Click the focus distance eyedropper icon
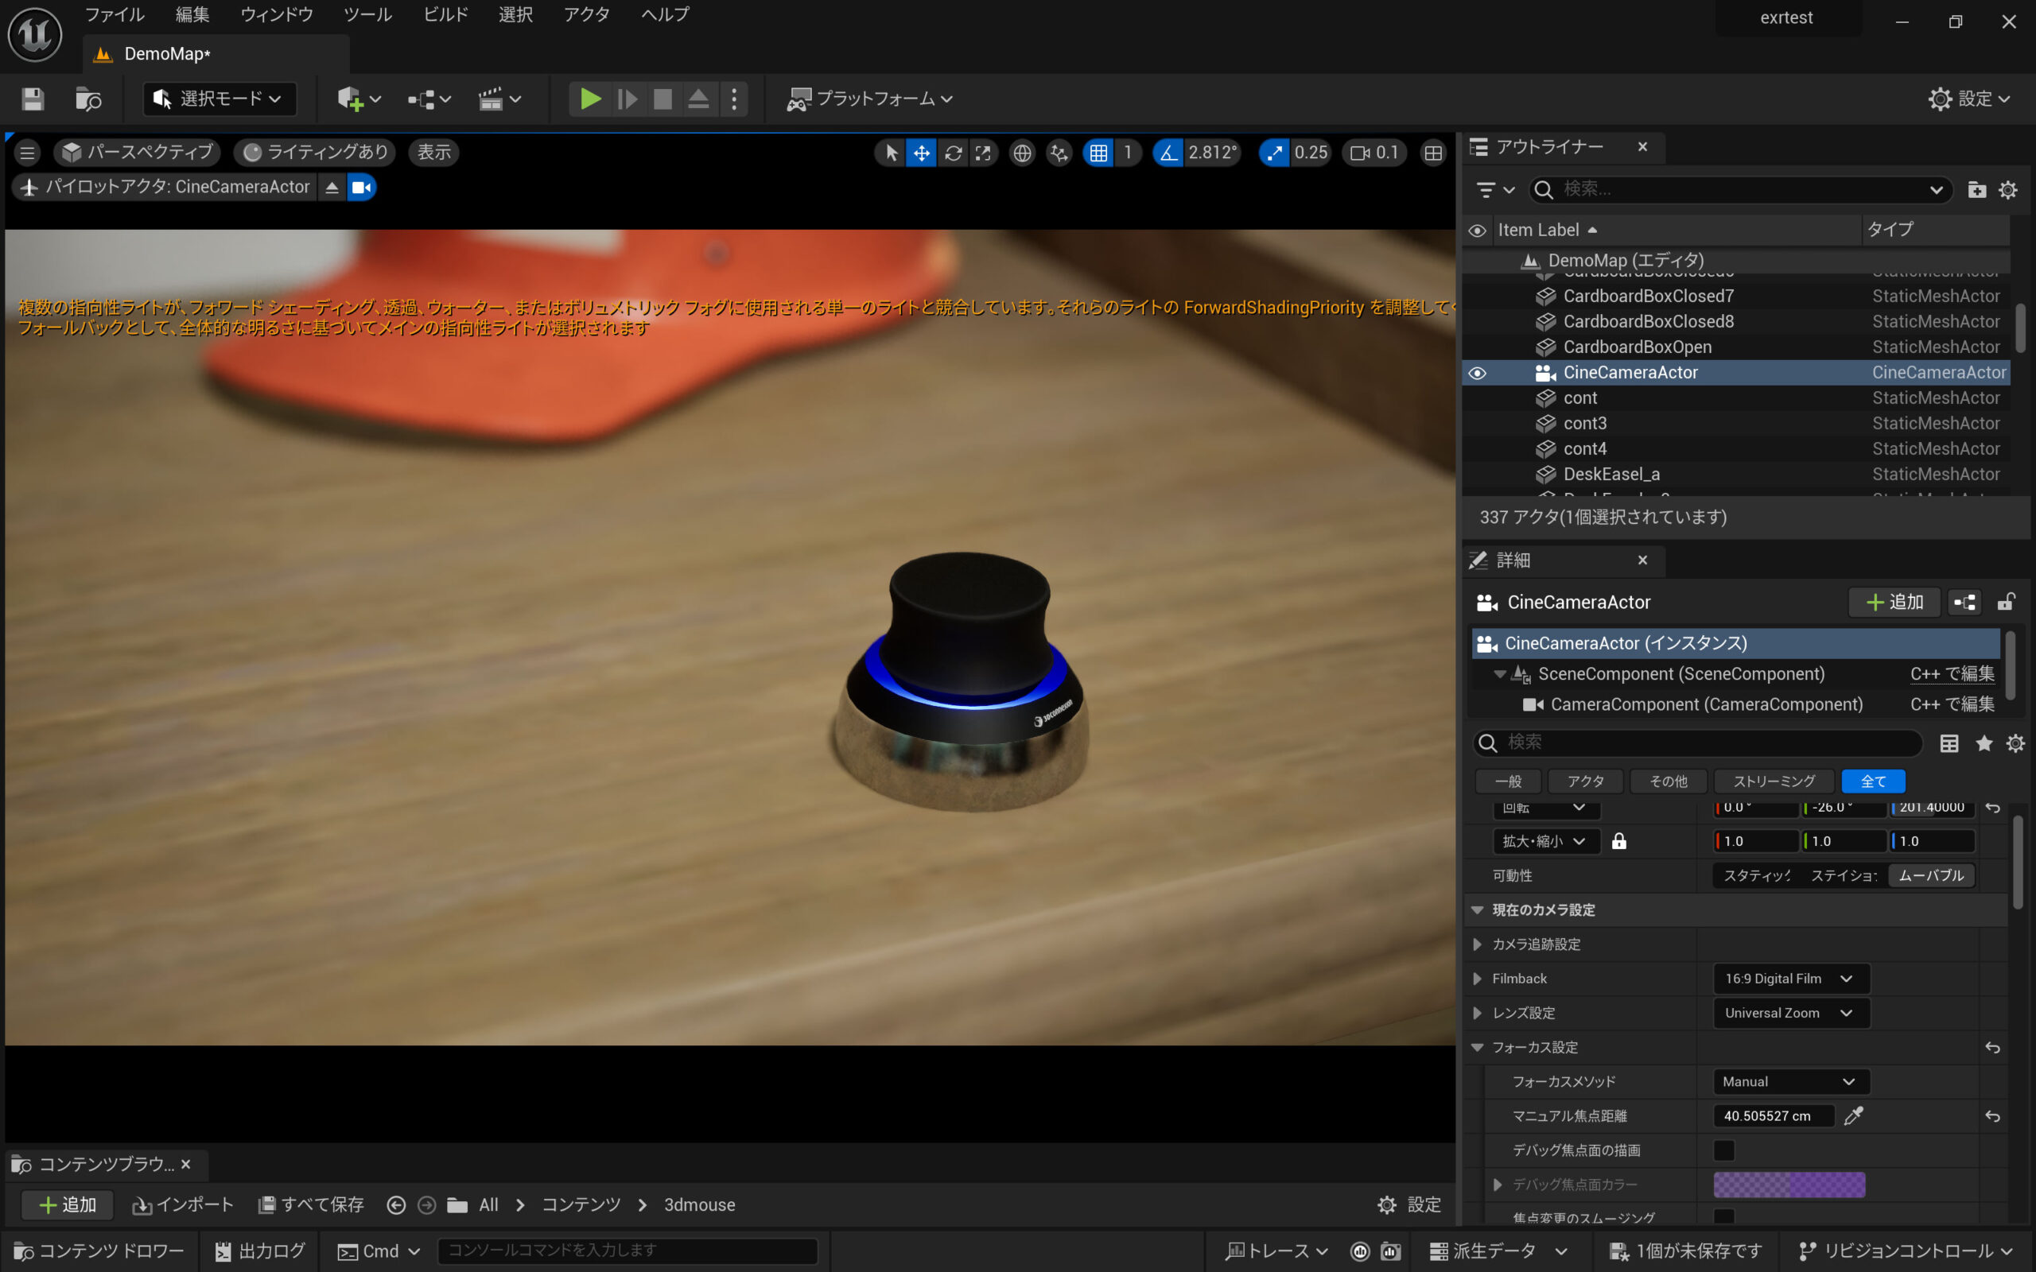 click(1853, 1115)
